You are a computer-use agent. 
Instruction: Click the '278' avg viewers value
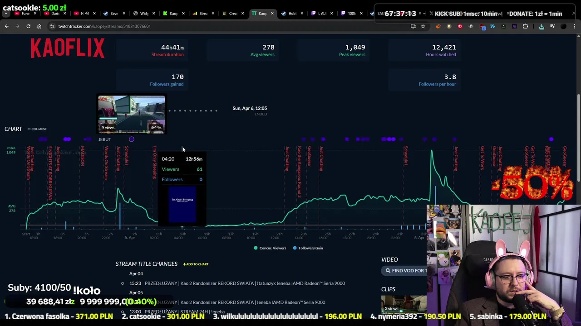pyautogui.click(x=268, y=47)
